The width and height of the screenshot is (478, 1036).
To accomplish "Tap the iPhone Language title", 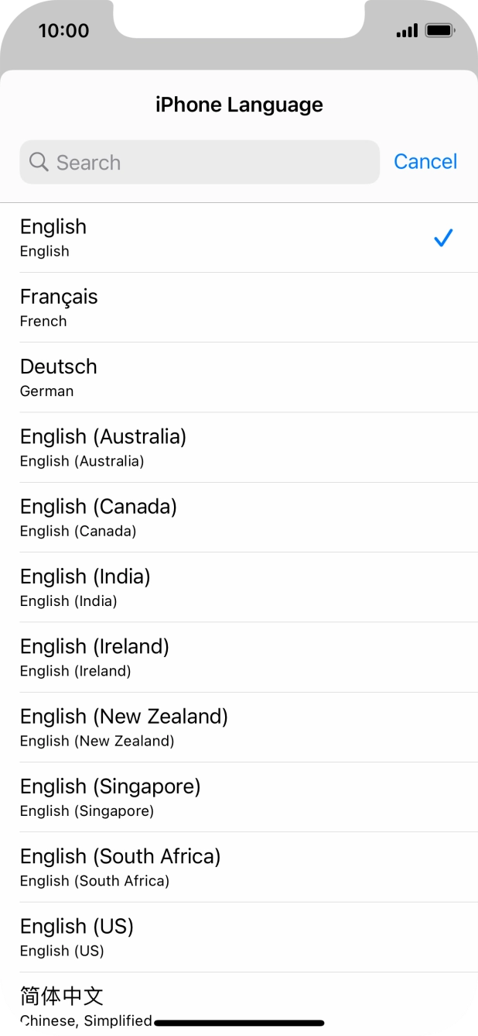I will coord(239,105).
